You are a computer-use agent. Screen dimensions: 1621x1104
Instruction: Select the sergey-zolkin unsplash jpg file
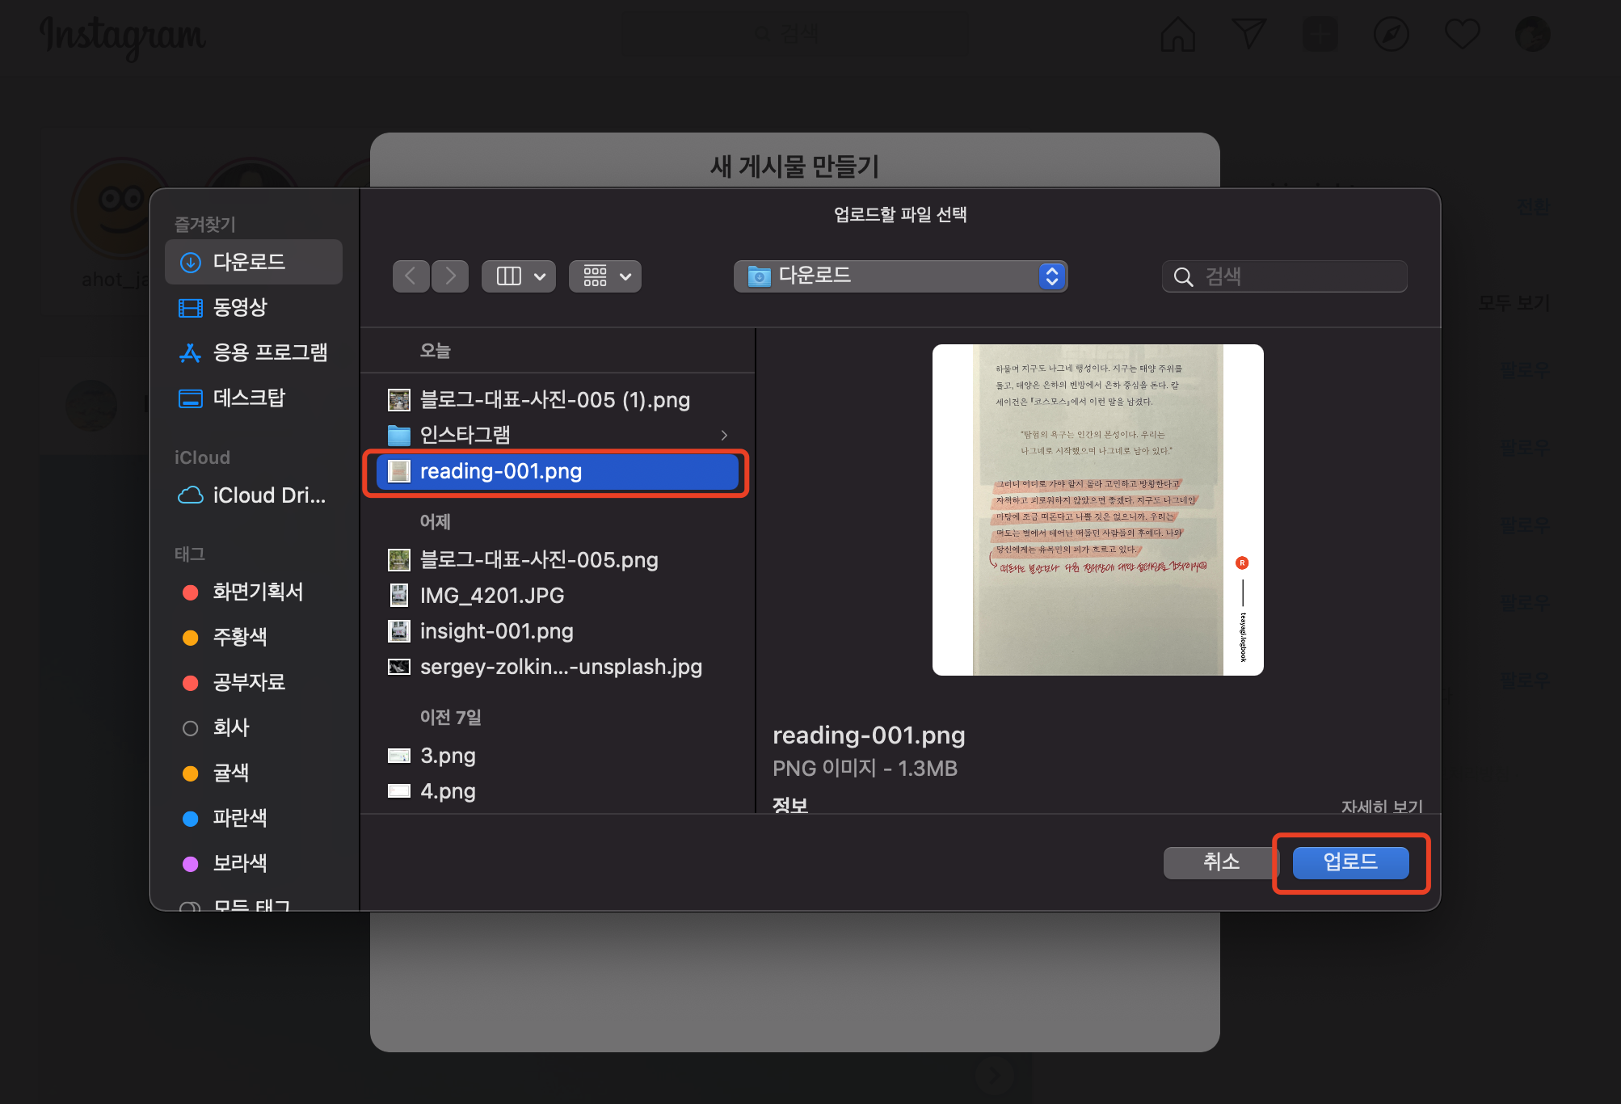(558, 666)
